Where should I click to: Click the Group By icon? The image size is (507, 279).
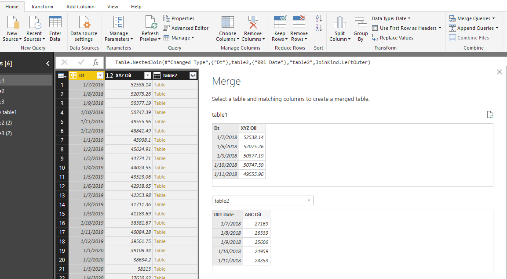pyautogui.click(x=361, y=22)
